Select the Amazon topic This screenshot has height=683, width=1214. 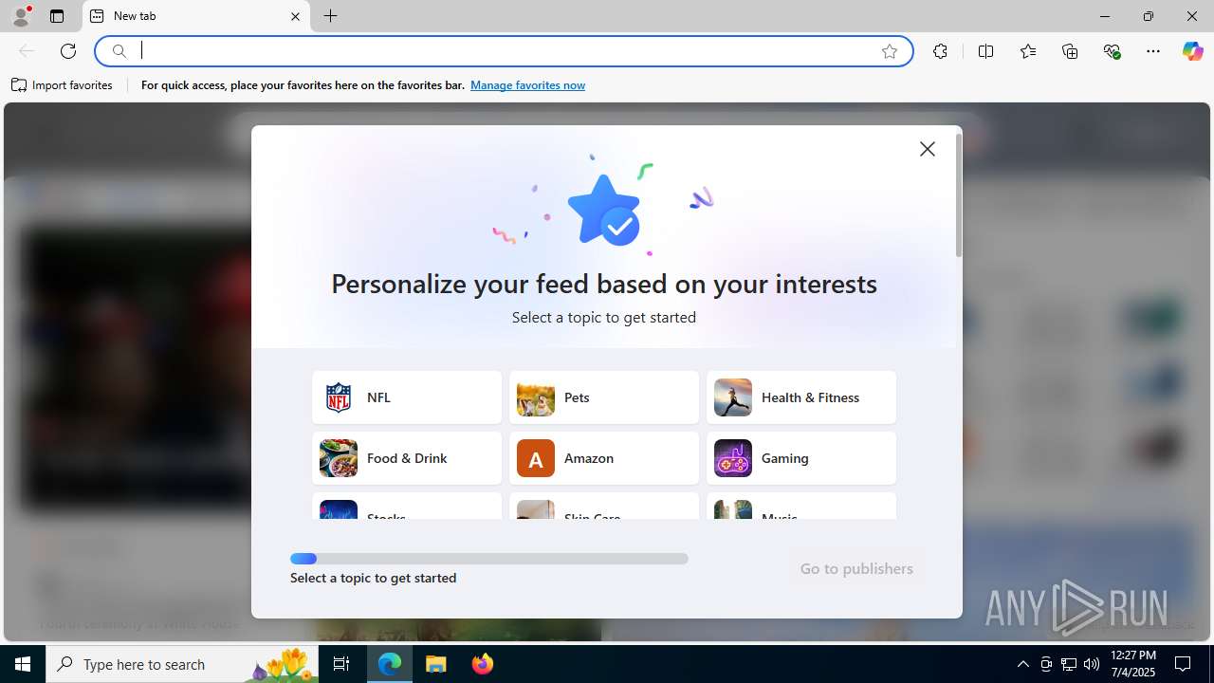coord(604,458)
